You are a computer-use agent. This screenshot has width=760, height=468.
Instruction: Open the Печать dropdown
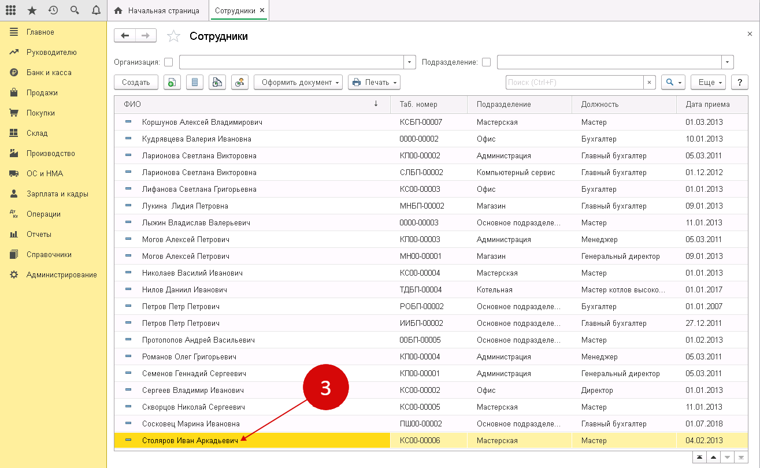pos(375,82)
